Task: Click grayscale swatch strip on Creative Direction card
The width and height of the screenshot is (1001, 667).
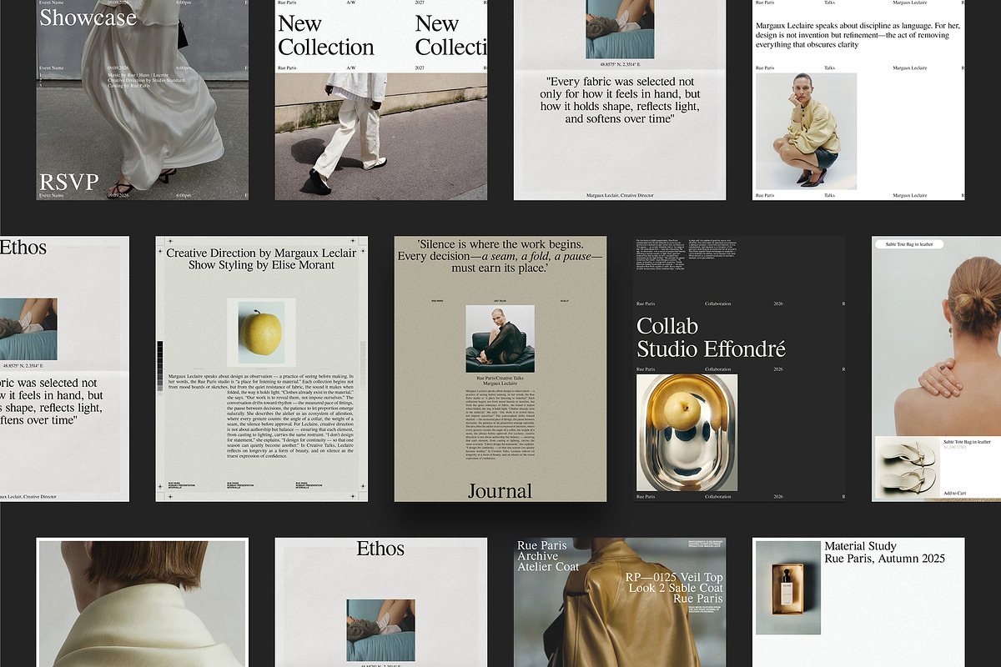Action: (x=160, y=366)
